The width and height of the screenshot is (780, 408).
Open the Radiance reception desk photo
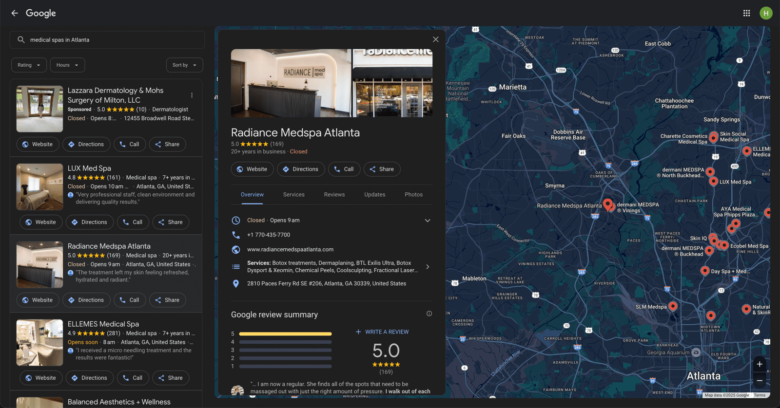tap(291, 83)
